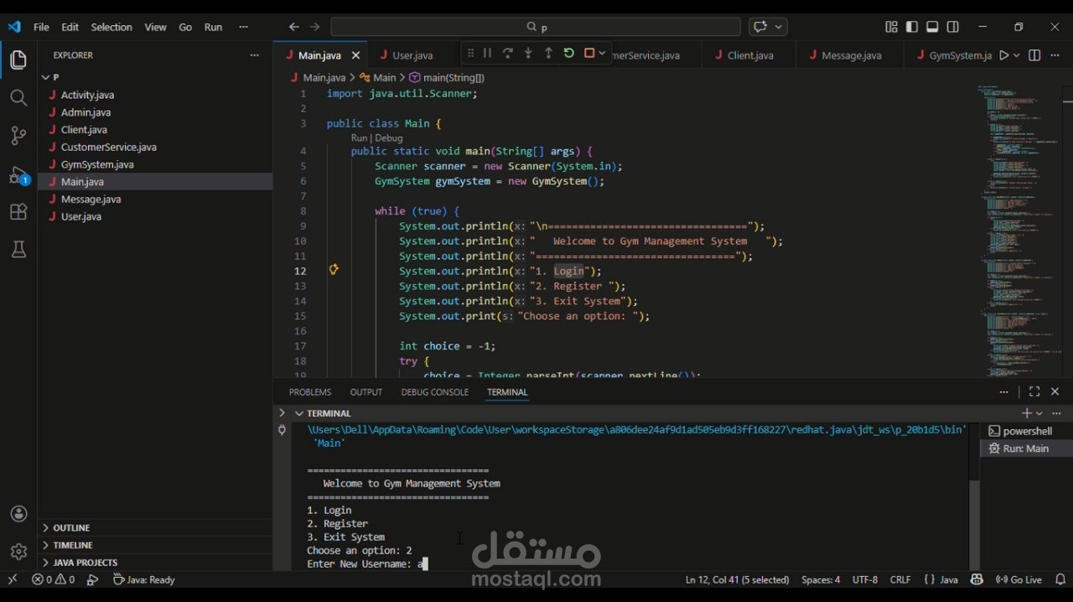Expand the OUTLINE section
This screenshot has height=602, width=1073.
[155, 527]
